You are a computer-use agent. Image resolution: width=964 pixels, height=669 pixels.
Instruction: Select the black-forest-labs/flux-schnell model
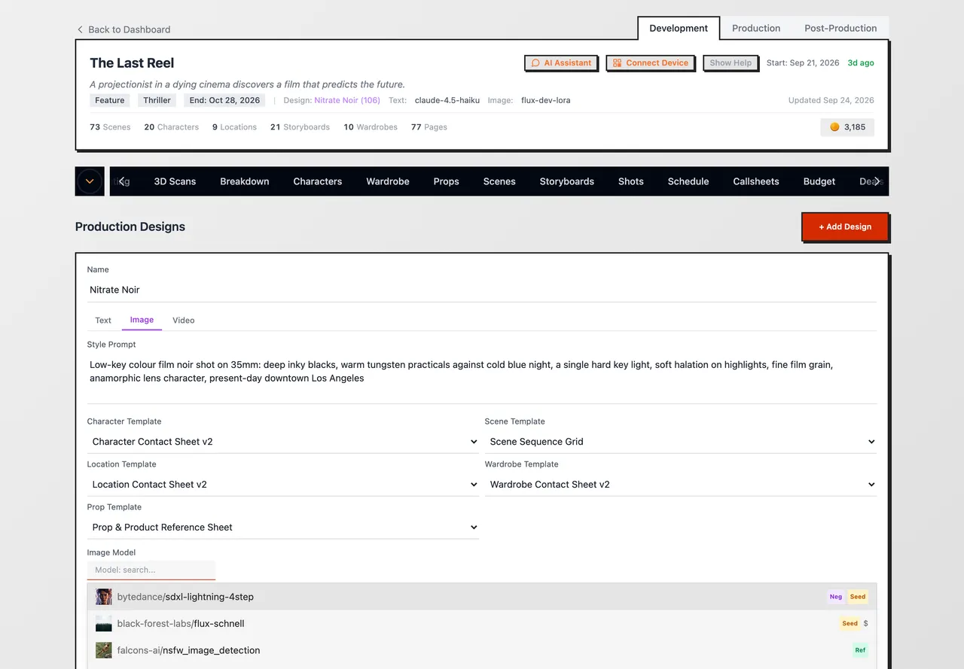482,623
